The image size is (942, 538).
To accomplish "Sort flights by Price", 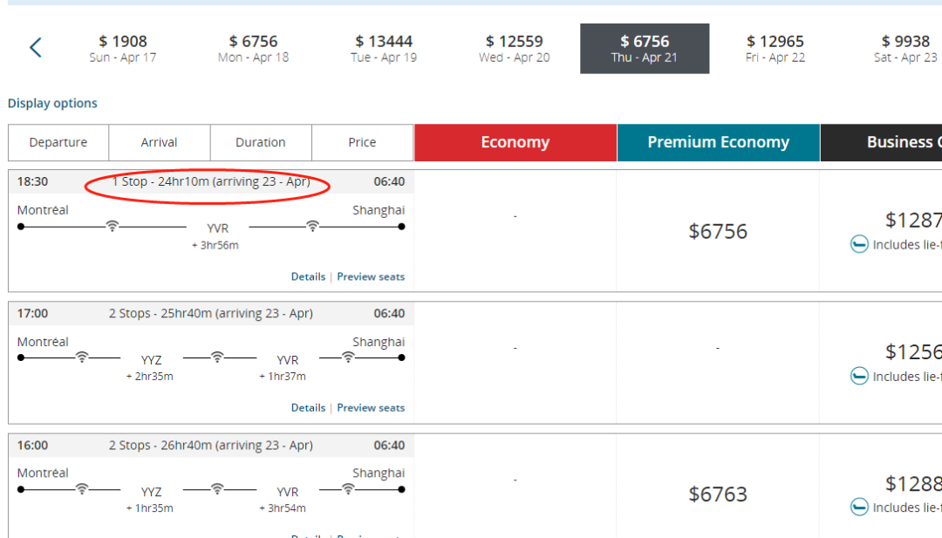I will tap(362, 143).
